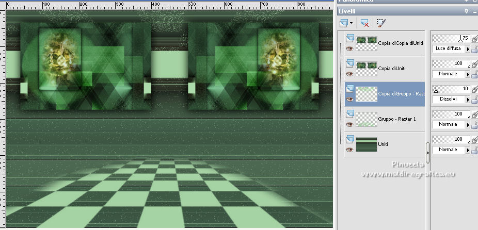Viewport: 478px width, 230px height.
Task: Hide the Copia diGruppo - Raster layer
Action: pos(349,99)
